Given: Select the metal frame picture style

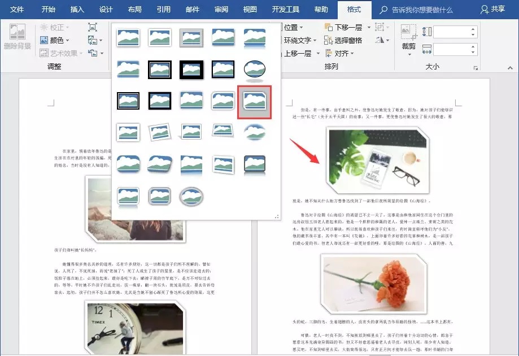Looking at the screenshot, I should [x=191, y=37].
